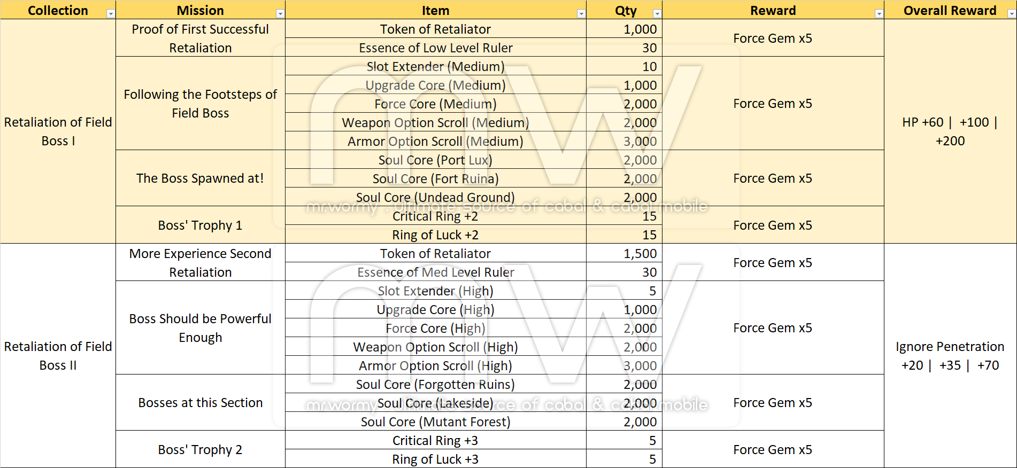
Task: Select the Boss' Trophy 2 mission cell
Action: (x=200, y=450)
